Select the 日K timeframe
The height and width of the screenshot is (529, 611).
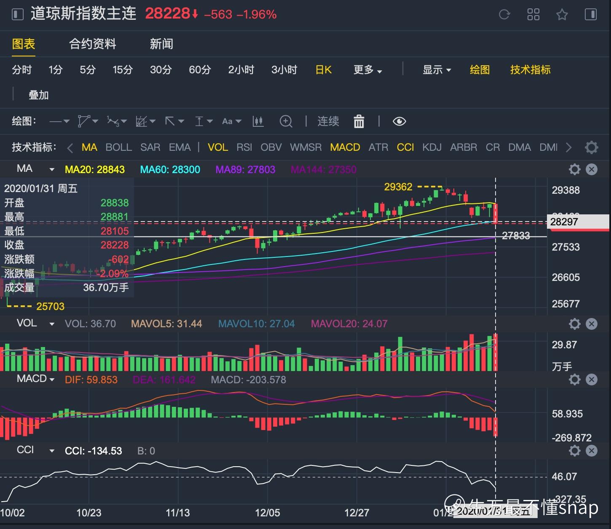click(324, 70)
